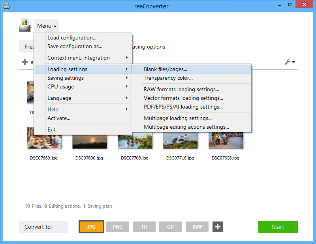Open Multipage editing actions settings...
This screenshot has width=316, height=244.
(191, 127)
